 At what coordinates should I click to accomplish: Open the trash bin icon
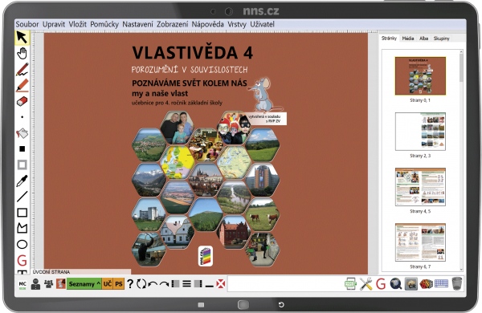457,283
